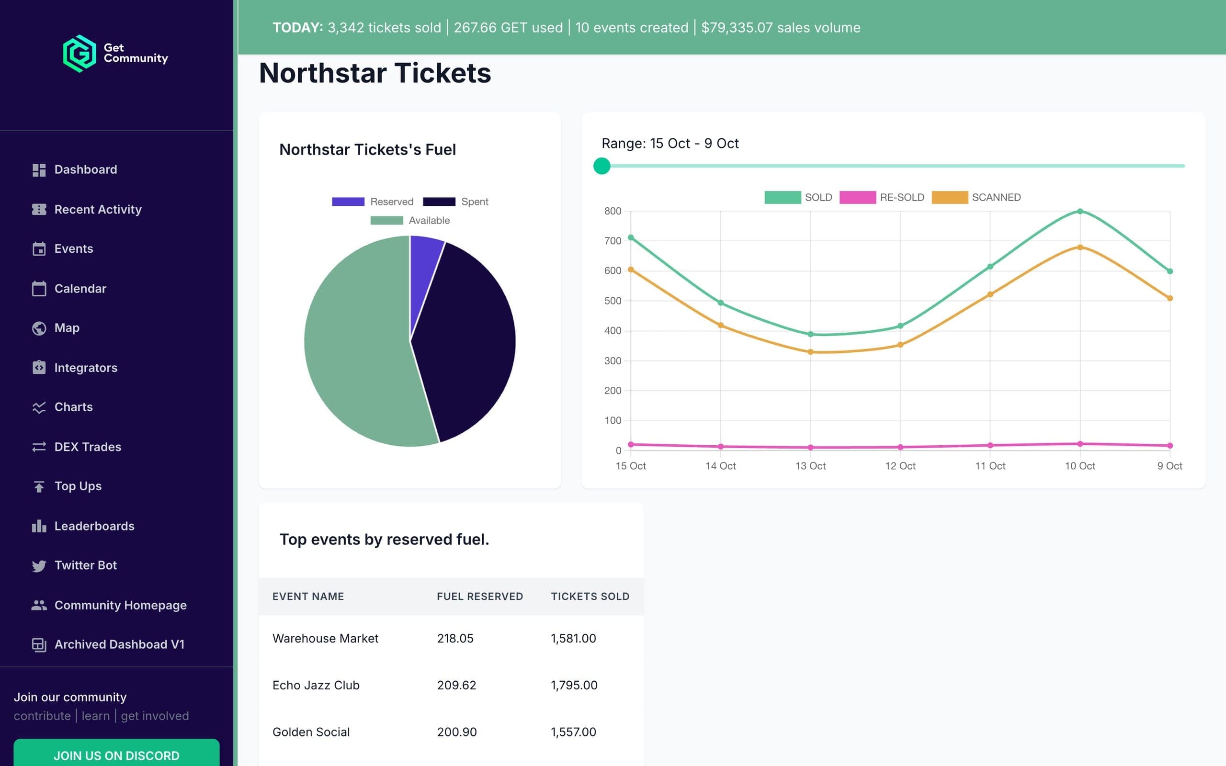The image size is (1226, 766).
Task: Click the date range slider handle
Action: (x=602, y=166)
